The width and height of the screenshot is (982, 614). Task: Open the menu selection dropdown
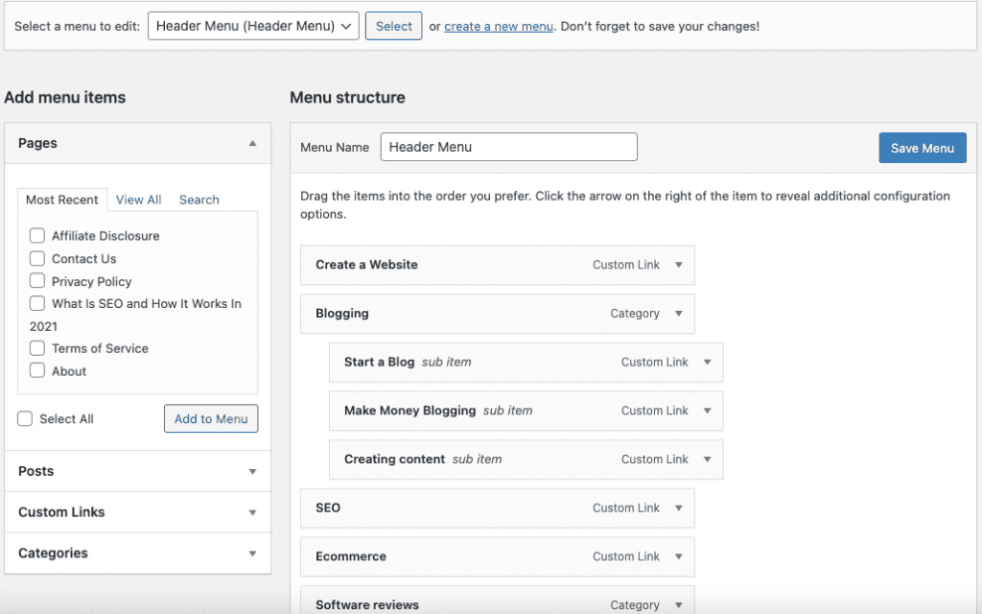(x=252, y=26)
